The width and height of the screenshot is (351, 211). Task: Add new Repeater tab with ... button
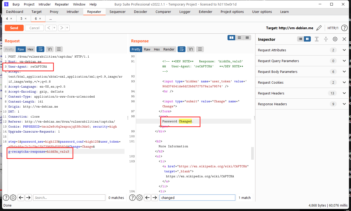point(50,18)
